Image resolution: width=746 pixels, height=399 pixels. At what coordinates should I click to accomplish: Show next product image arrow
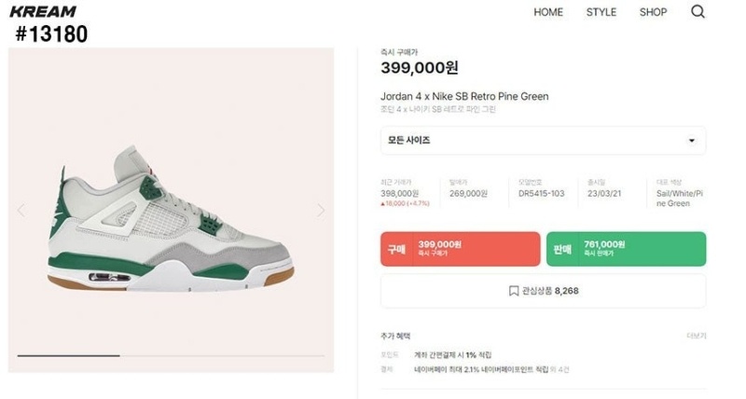pyautogui.click(x=321, y=211)
